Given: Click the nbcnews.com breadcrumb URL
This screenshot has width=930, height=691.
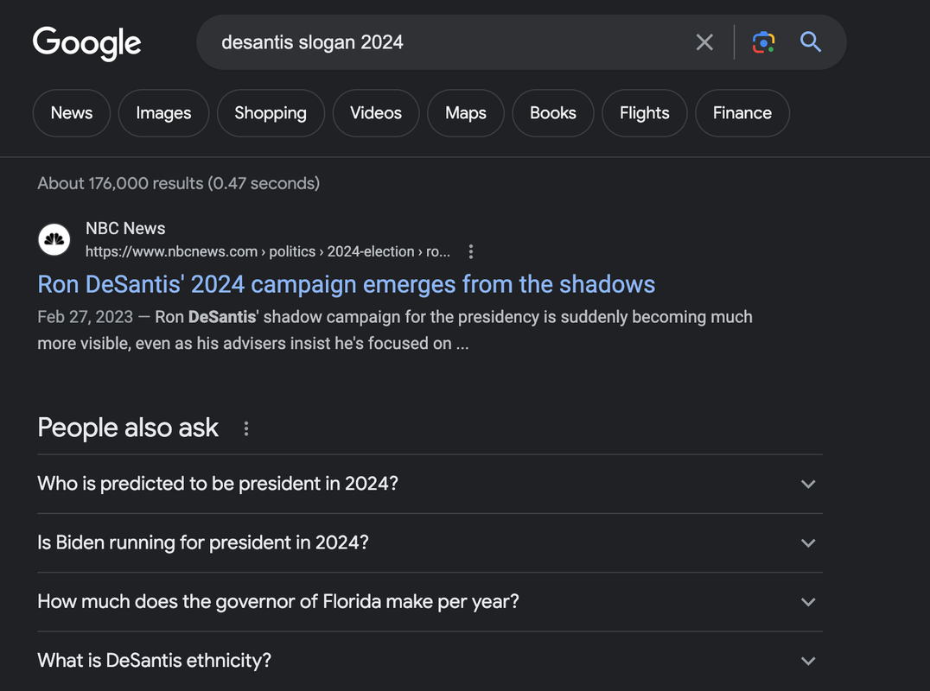Looking at the screenshot, I should tap(267, 252).
